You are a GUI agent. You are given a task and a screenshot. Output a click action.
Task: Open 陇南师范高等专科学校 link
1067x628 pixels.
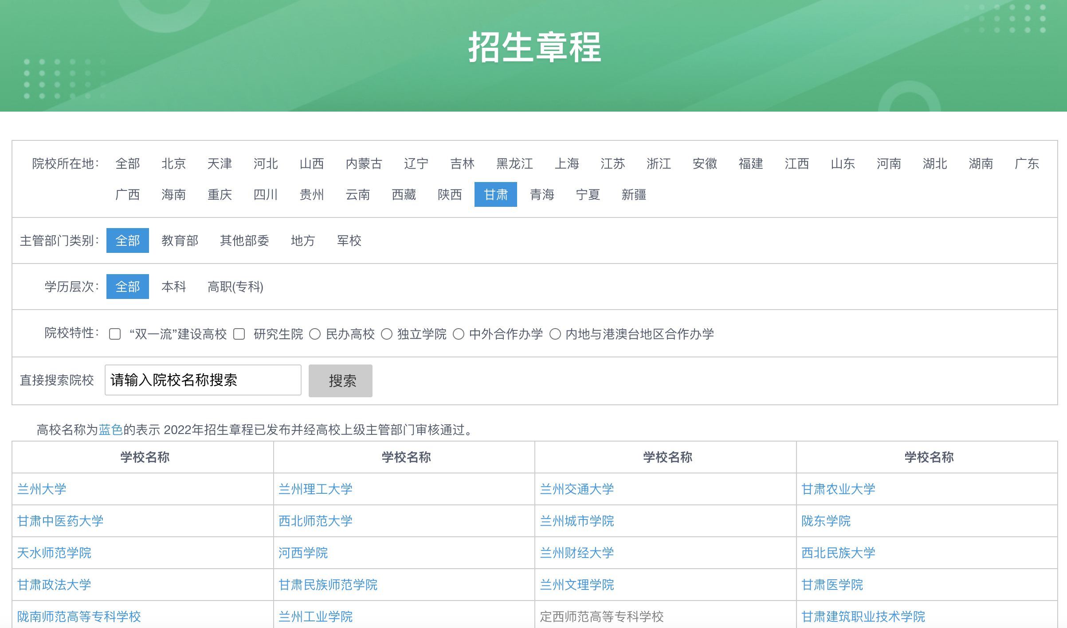79,616
